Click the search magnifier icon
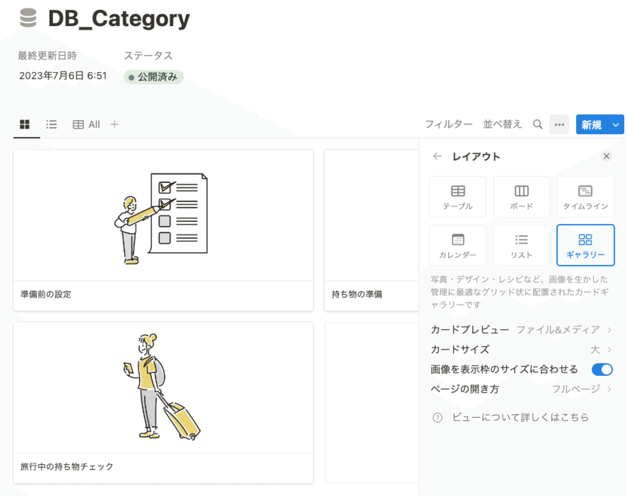The width and height of the screenshot is (627, 496). coord(537,124)
